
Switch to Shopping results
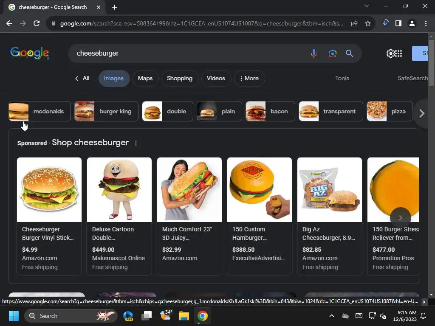click(x=180, y=79)
